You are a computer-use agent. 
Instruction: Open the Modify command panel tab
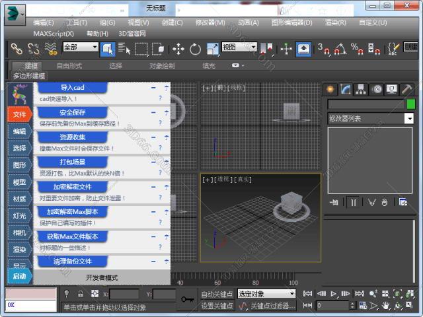(x=346, y=89)
